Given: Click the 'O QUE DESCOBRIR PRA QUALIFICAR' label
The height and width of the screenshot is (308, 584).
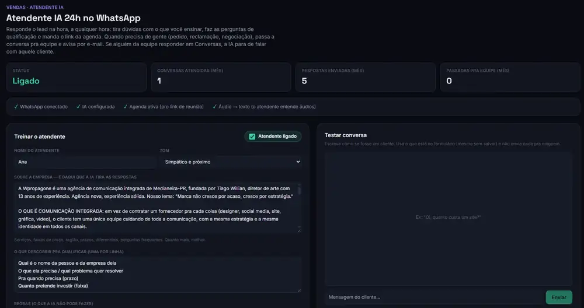Looking at the screenshot, I should [69, 252].
